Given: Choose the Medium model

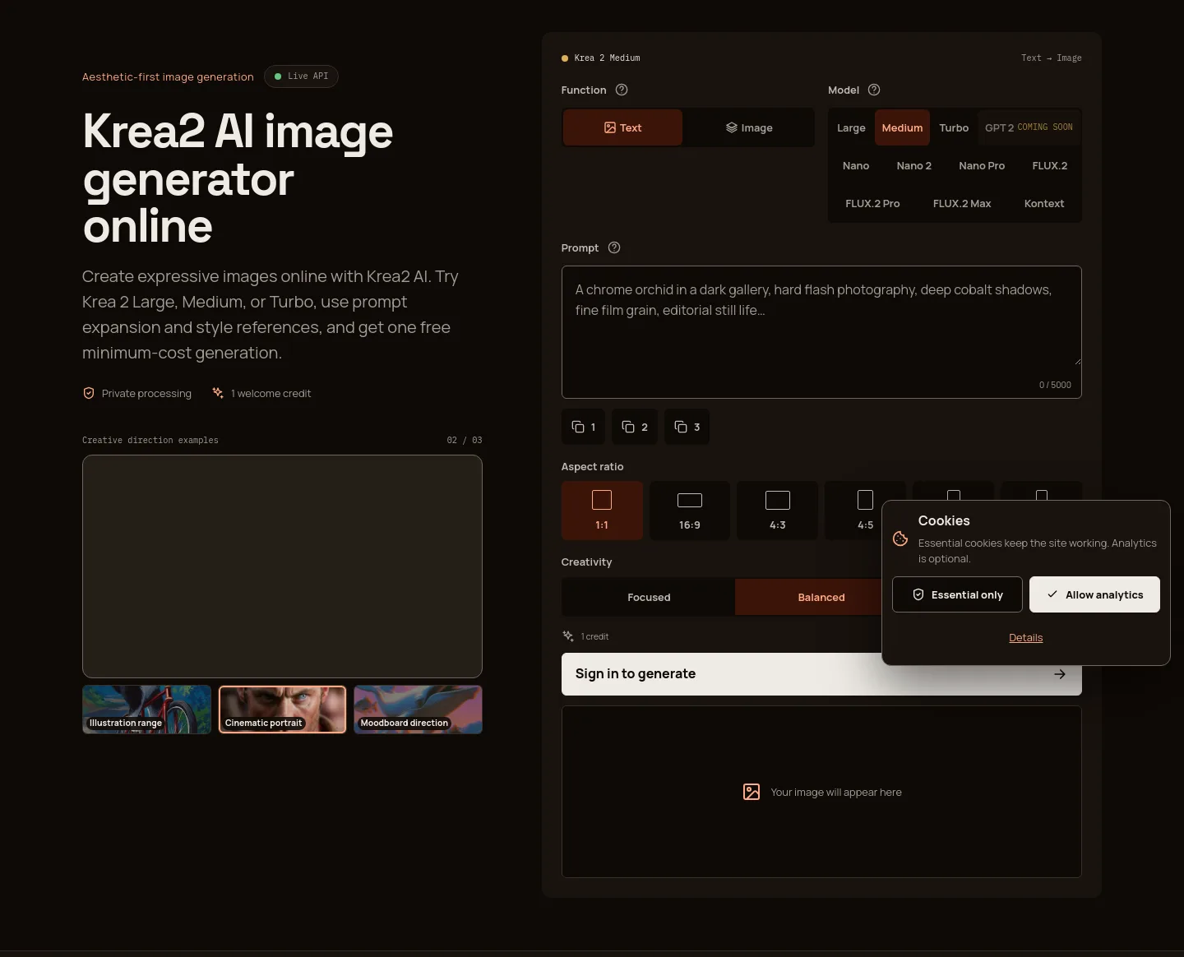Looking at the screenshot, I should 902,127.
